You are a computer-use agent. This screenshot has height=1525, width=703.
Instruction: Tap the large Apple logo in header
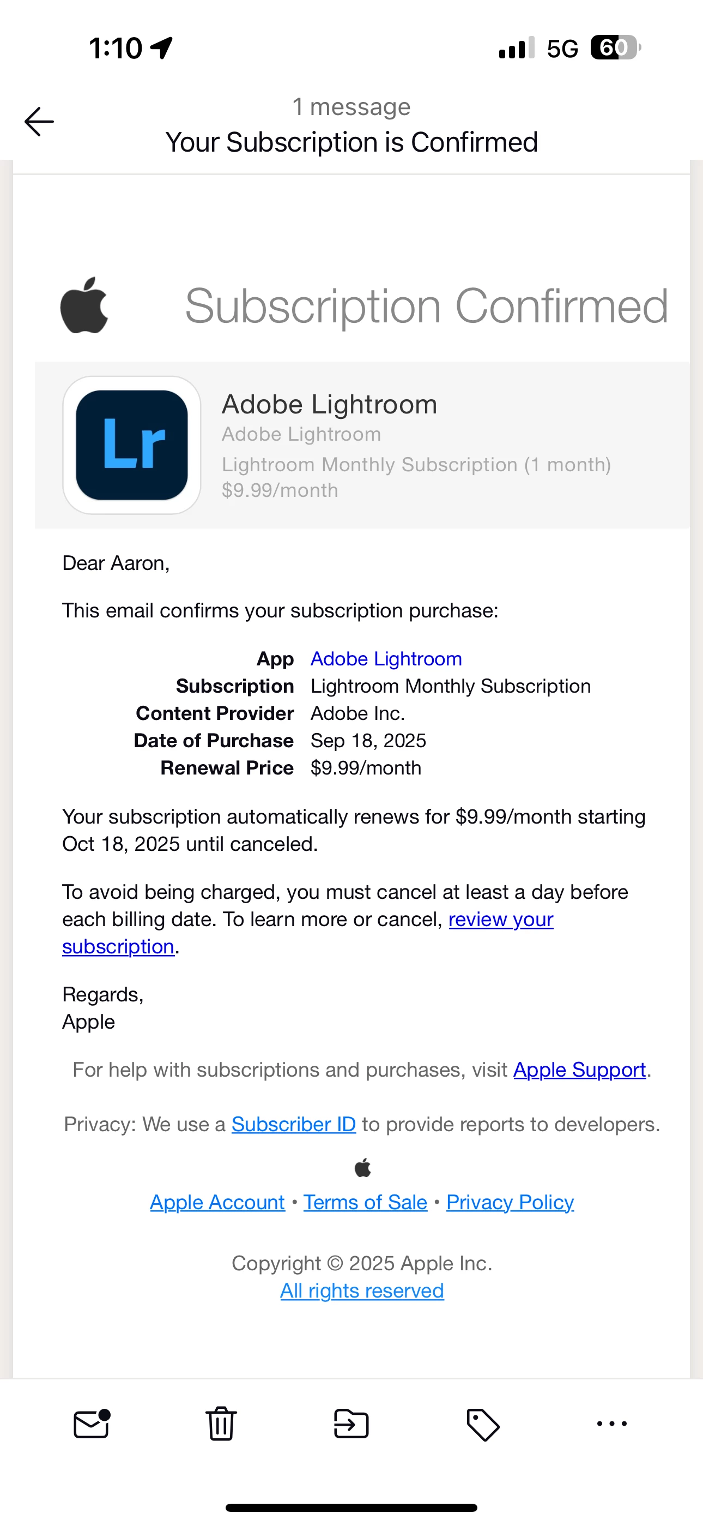pos(84,305)
